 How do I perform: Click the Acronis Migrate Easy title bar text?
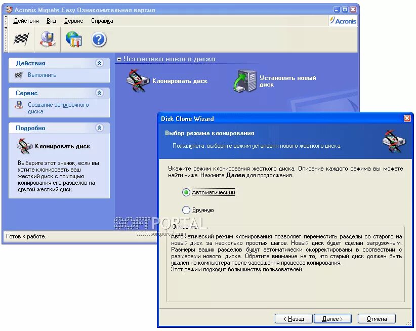coord(85,10)
